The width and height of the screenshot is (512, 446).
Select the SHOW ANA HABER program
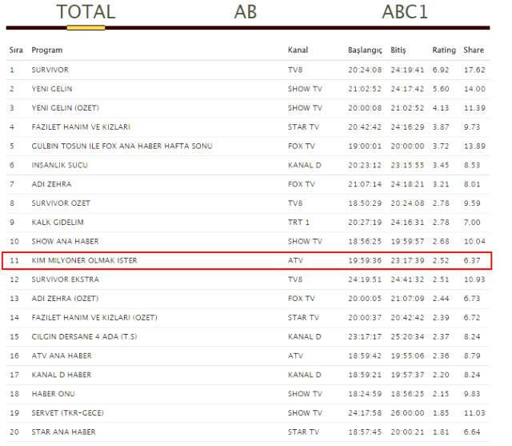coord(65,242)
